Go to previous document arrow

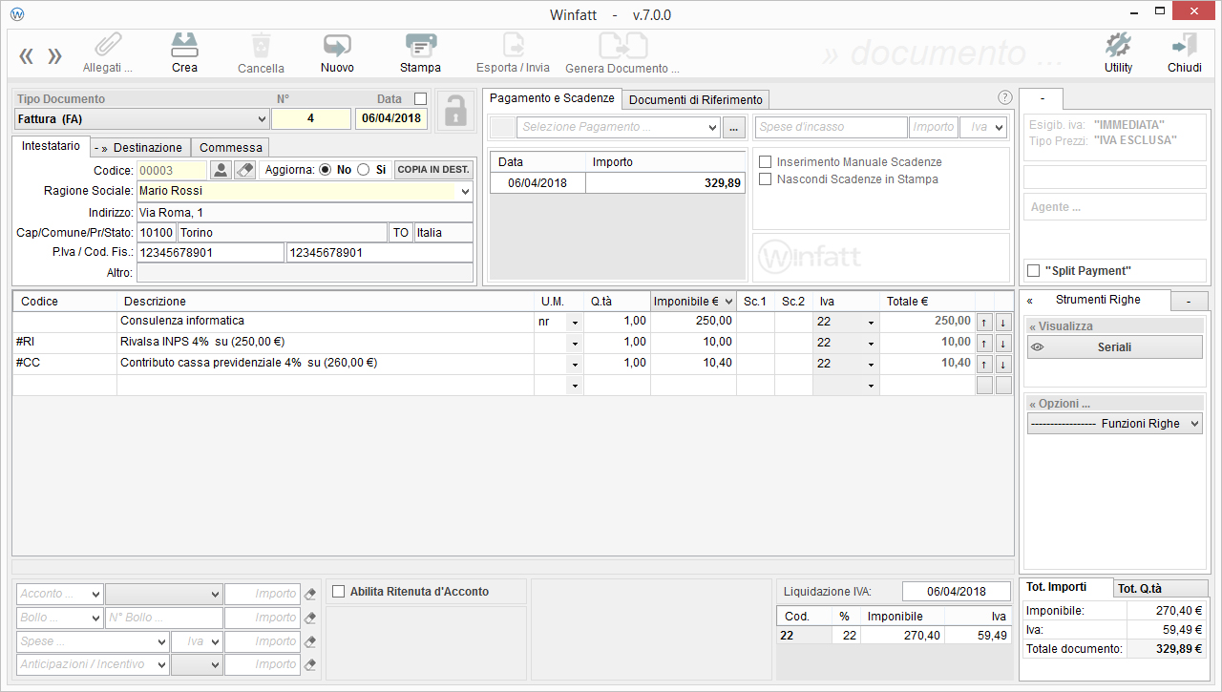point(26,56)
